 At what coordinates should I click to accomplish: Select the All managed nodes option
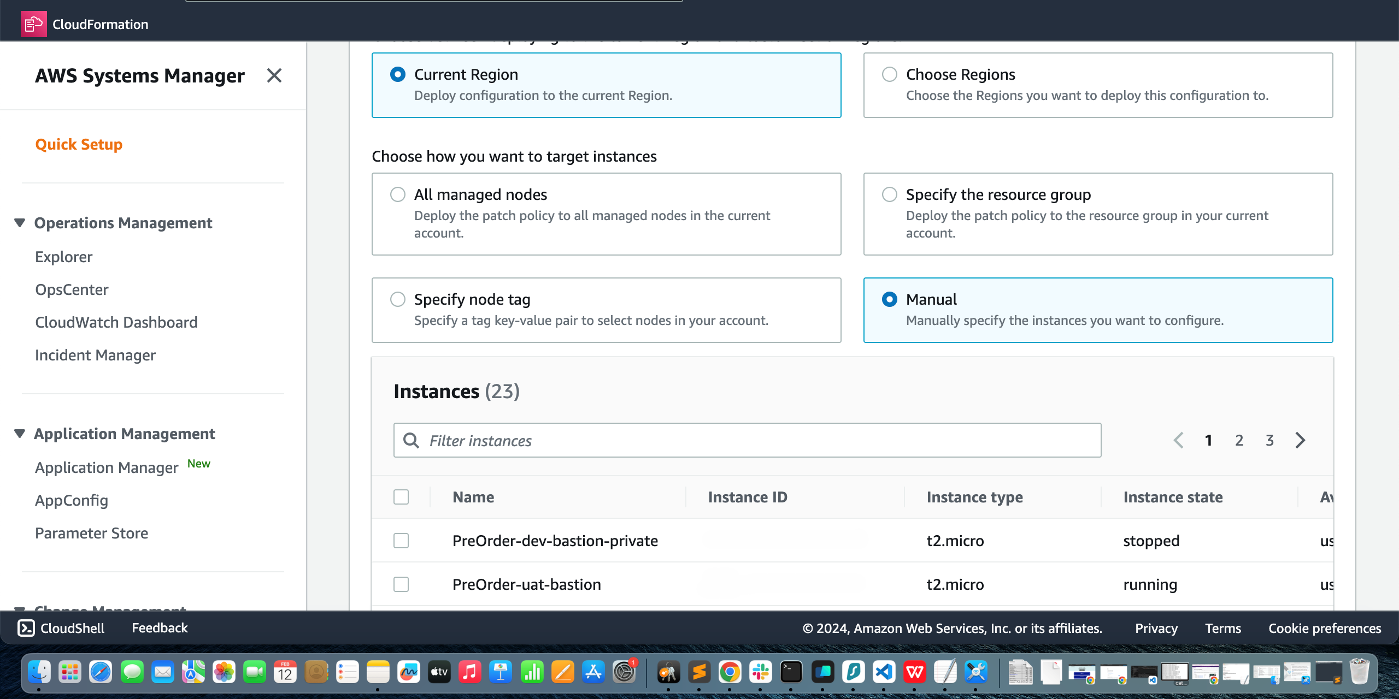pyautogui.click(x=398, y=194)
